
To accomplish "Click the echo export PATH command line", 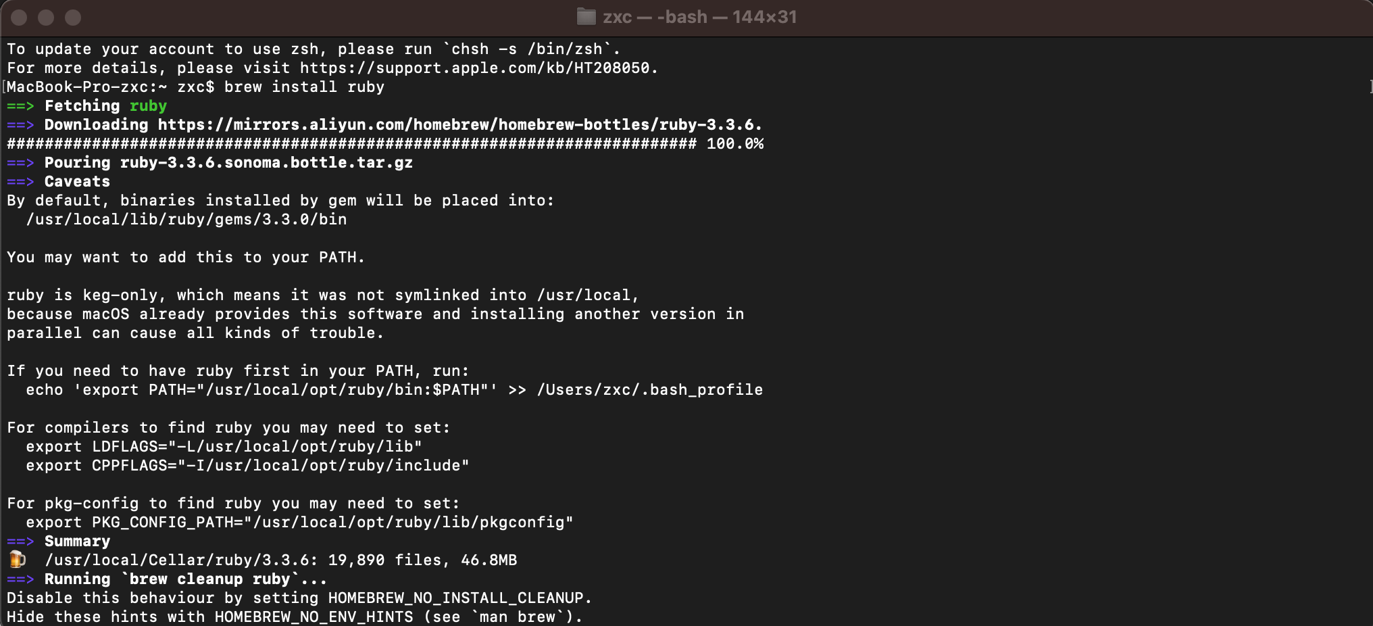I will pyautogui.click(x=394, y=390).
